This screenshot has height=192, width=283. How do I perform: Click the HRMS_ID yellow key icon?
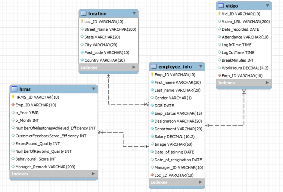pos(12,97)
